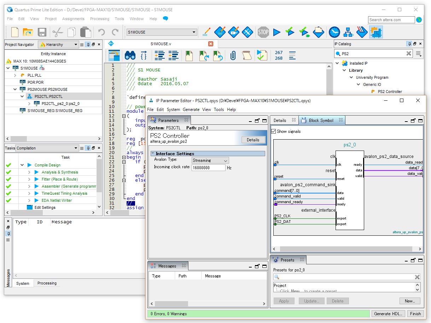The image size is (431, 323).
Task: Select the Fitter (Place & Route) task
Action: [60, 179]
